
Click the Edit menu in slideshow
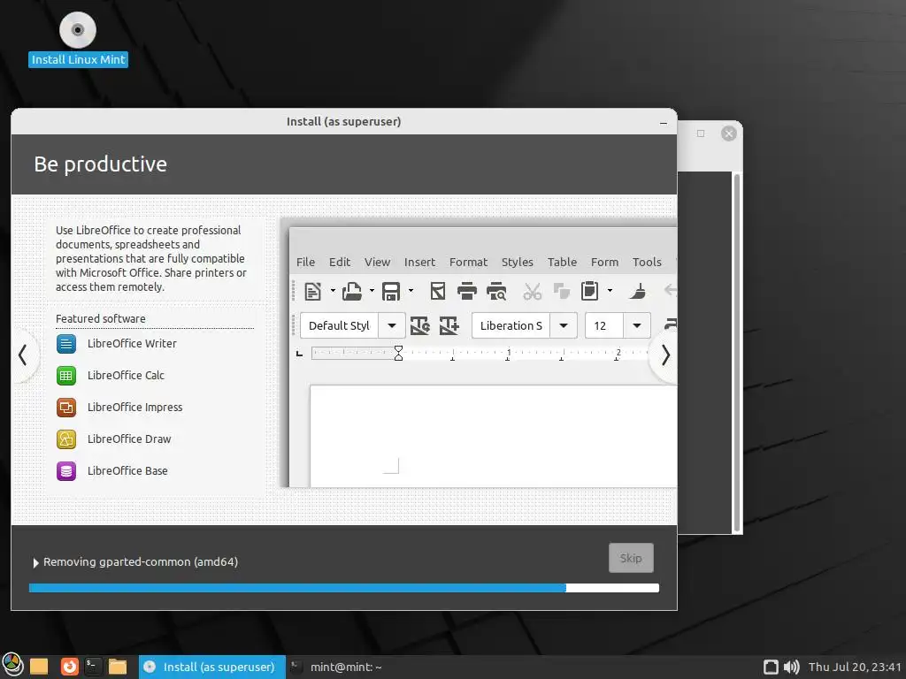pos(340,262)
